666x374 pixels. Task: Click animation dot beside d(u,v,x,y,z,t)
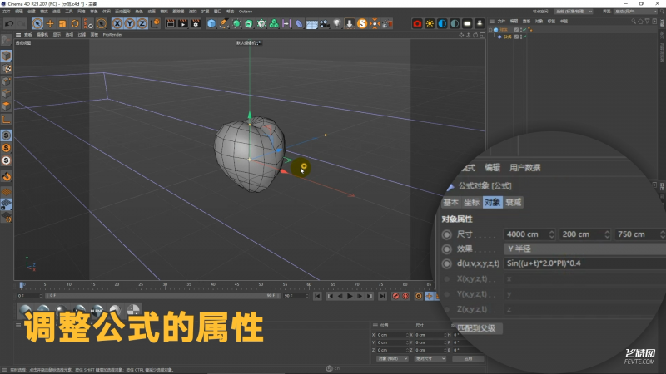point(446,263)
